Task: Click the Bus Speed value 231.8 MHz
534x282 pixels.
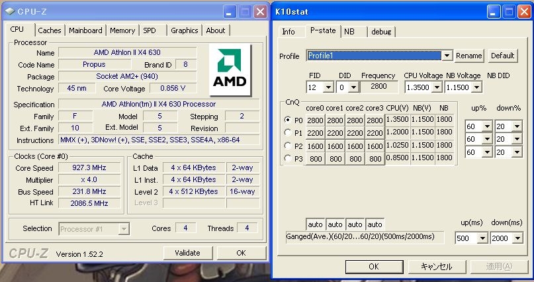Action: [89, 191]
